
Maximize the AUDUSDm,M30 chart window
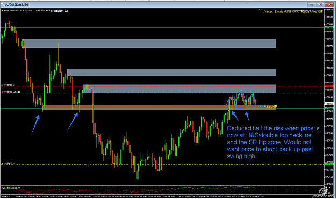pyautogui.click(x=320, y=4)
